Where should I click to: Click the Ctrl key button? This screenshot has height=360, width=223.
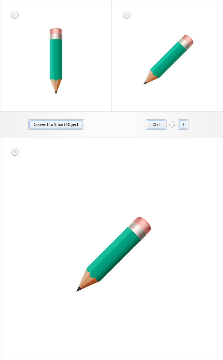[x=156, y=124]
